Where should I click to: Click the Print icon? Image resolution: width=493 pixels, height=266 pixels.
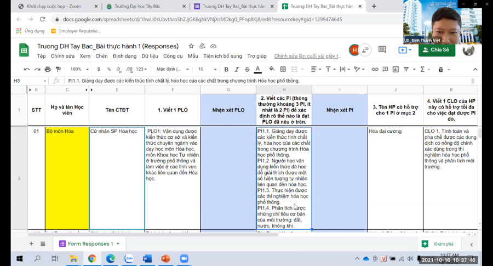(x=48, y=69)
